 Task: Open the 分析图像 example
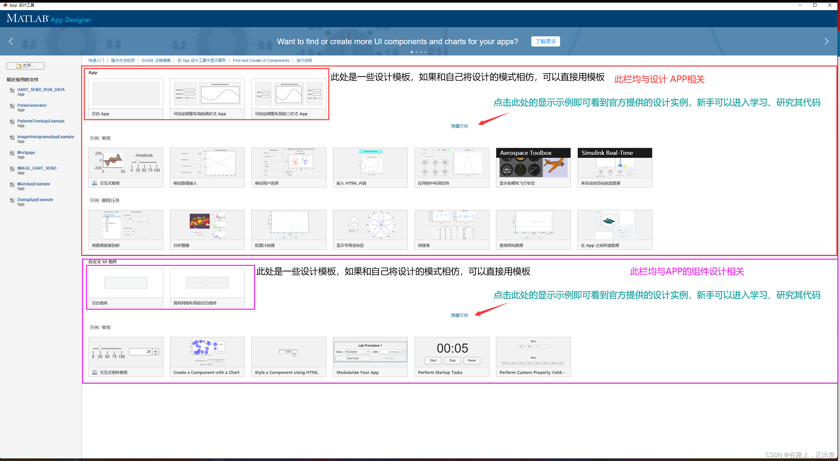[207, 230]
